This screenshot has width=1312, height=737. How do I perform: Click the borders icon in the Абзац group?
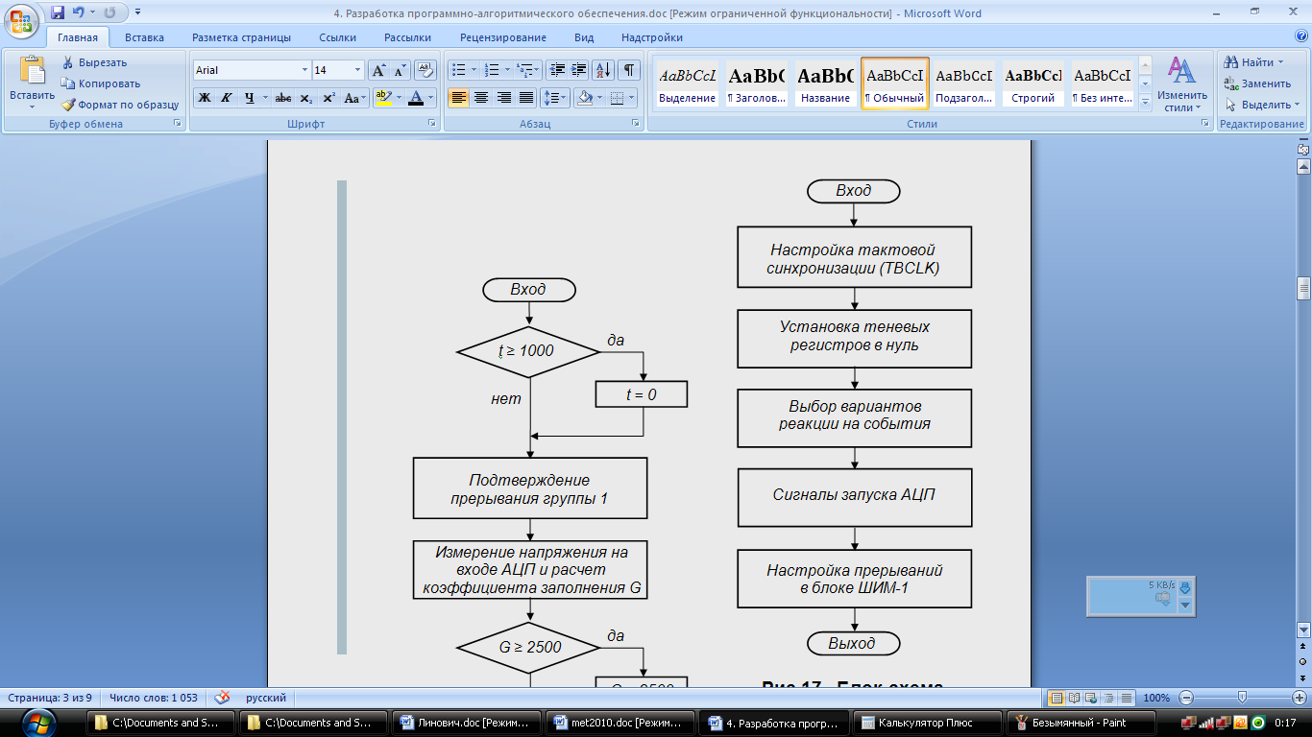[617, 98]
